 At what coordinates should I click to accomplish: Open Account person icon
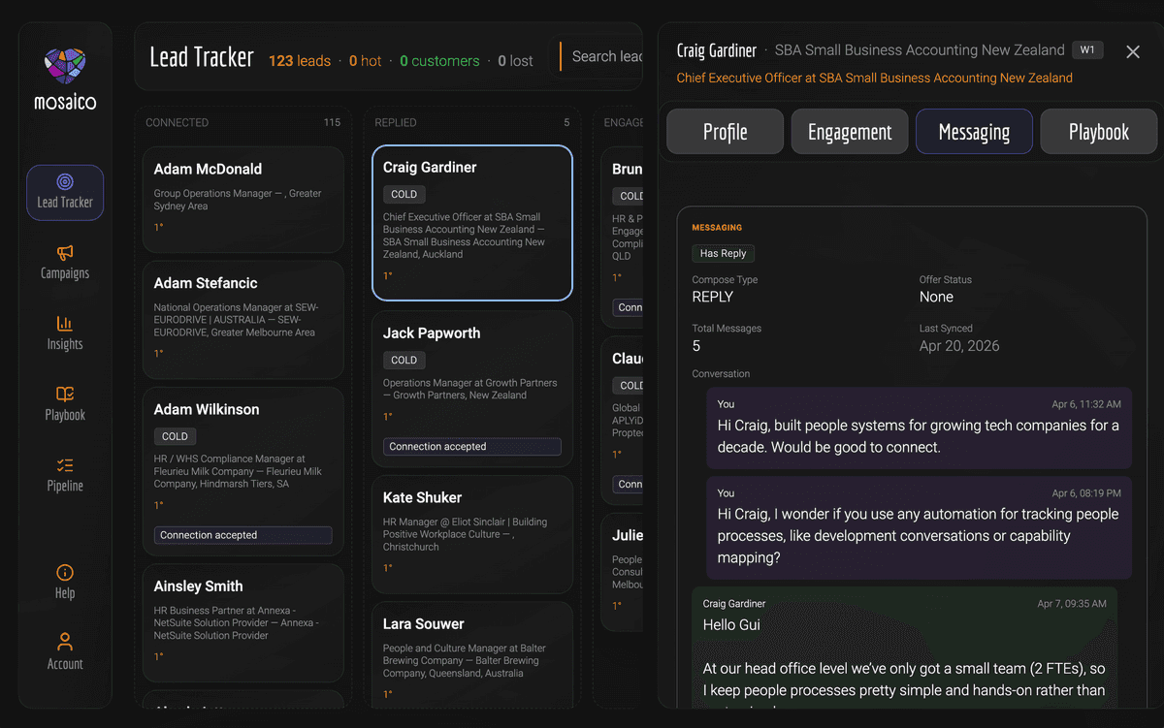click(x=65, y=642)
